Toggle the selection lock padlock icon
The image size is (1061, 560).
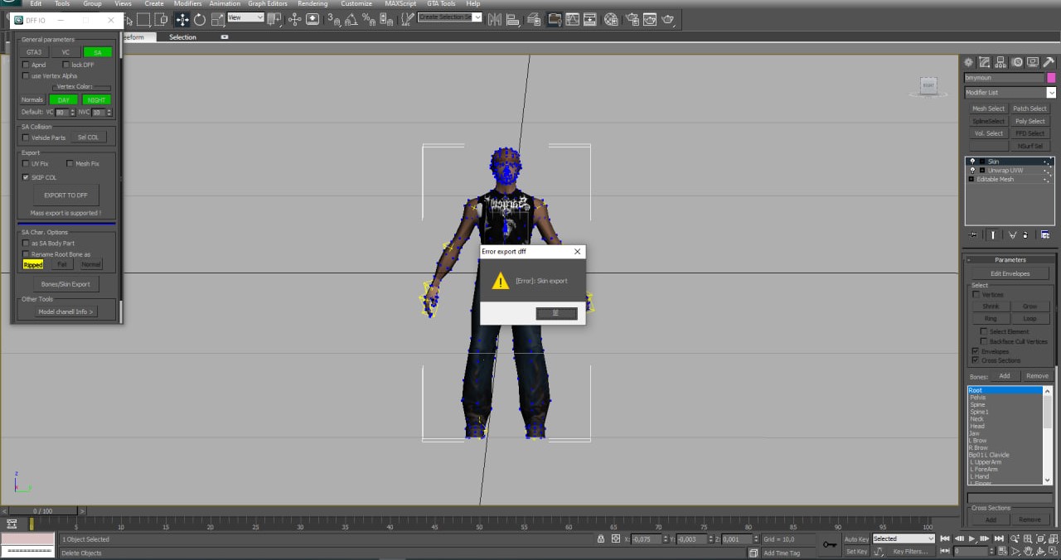pyautogui.click(x=601, y=539)
